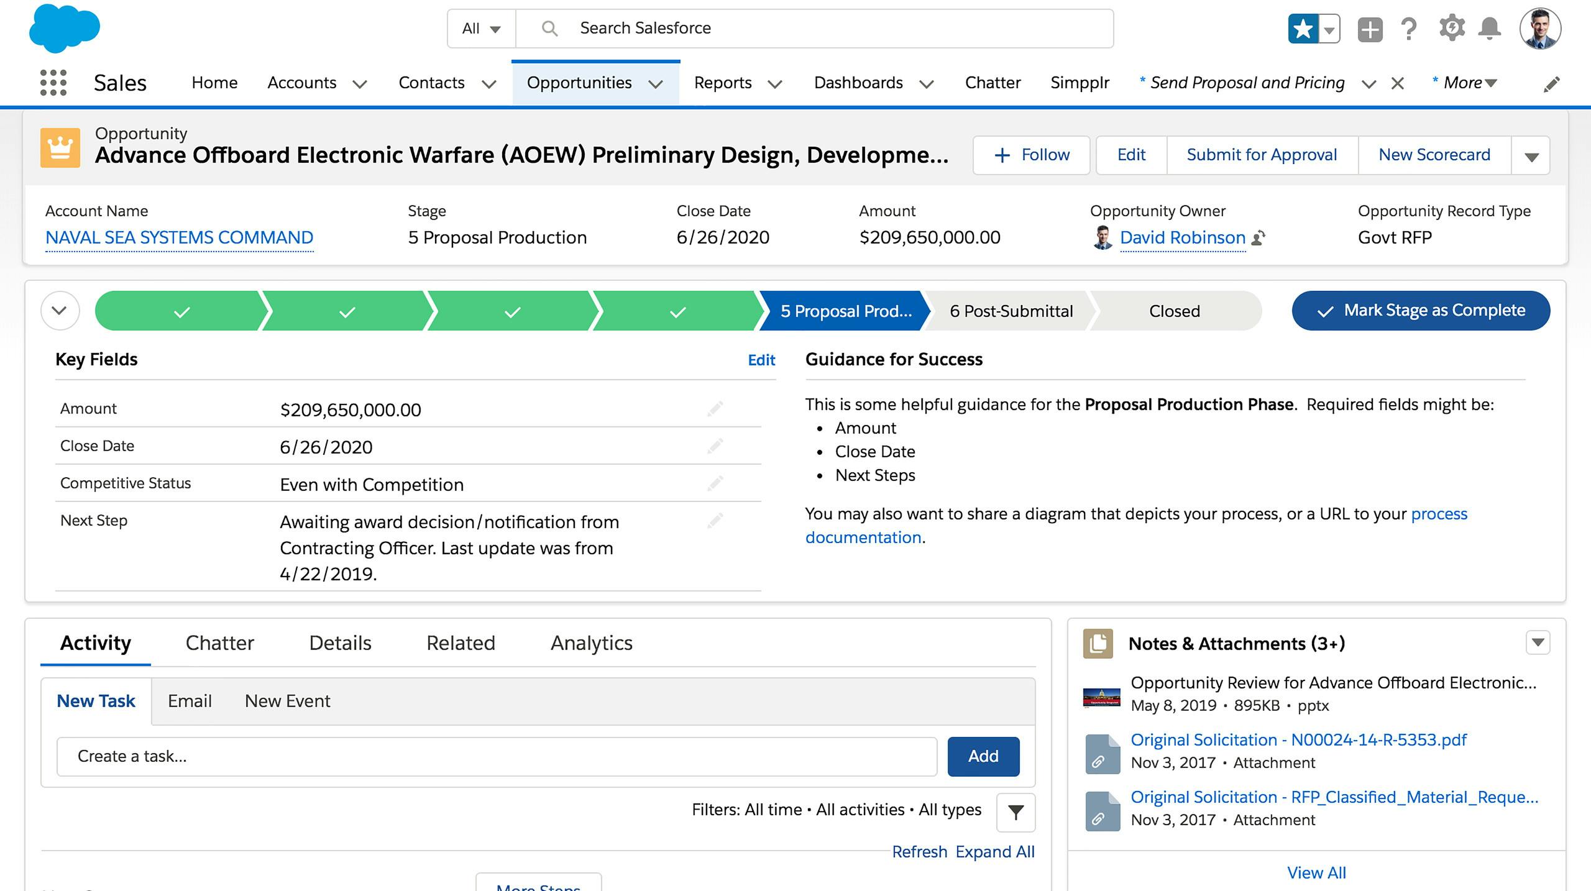Expand the Dashboards nav dropdown chevron

point(927,84)
